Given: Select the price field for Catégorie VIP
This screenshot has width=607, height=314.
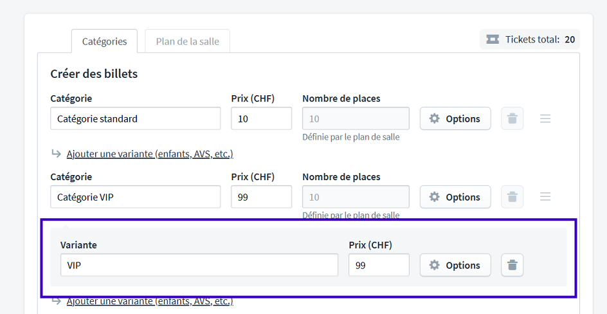Looking at the screenshot, I should (261, 197).
